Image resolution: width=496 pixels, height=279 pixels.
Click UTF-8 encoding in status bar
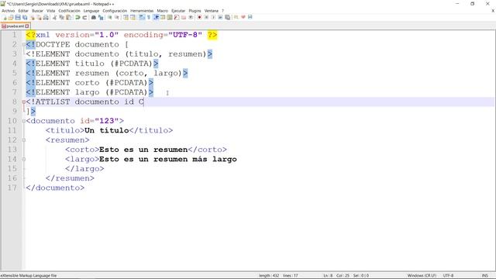point(448,276)
